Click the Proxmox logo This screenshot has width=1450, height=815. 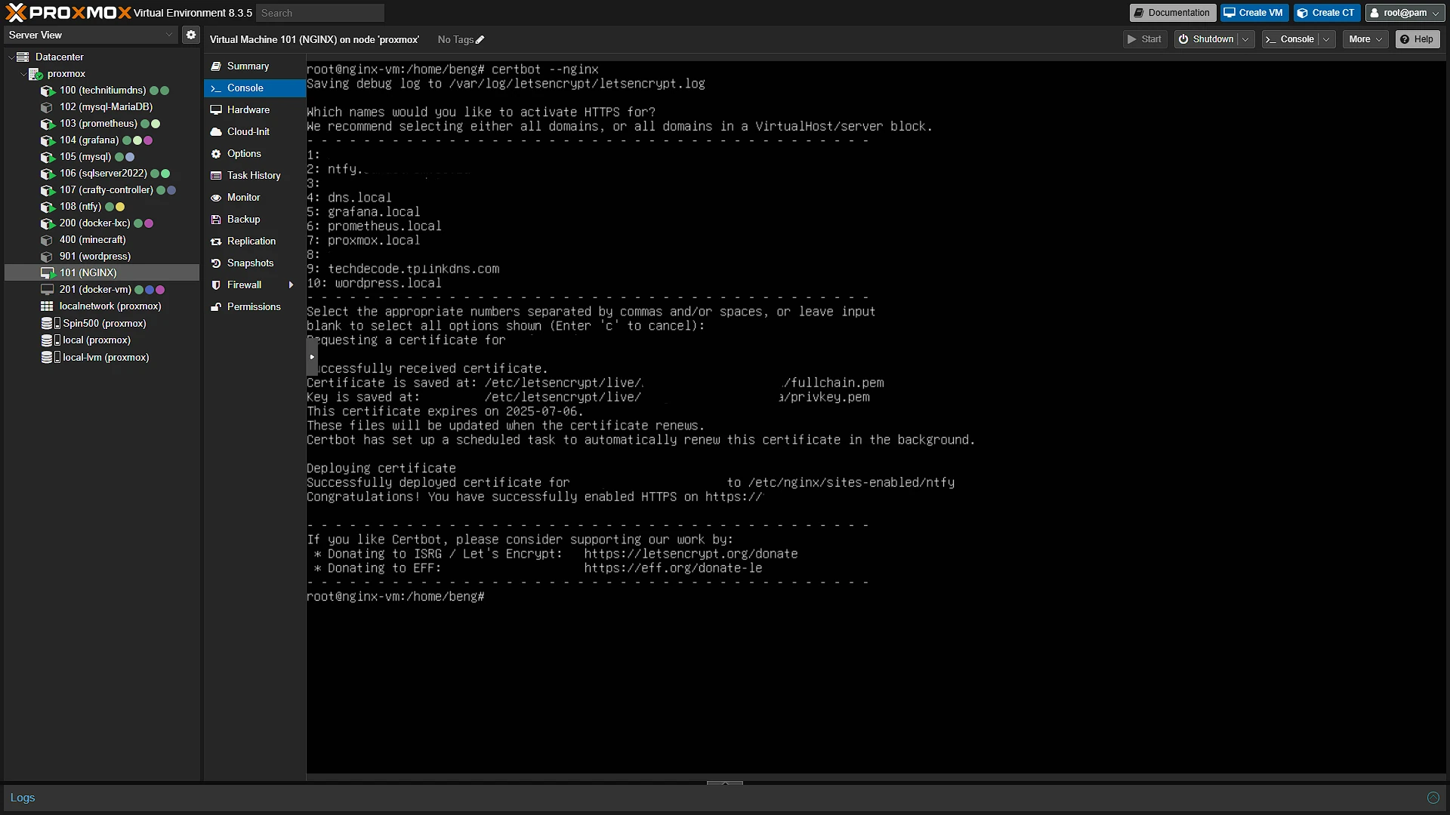[x=68, y=12]
